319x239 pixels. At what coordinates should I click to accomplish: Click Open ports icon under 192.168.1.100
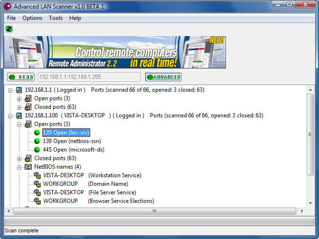[x=28, y=124]
